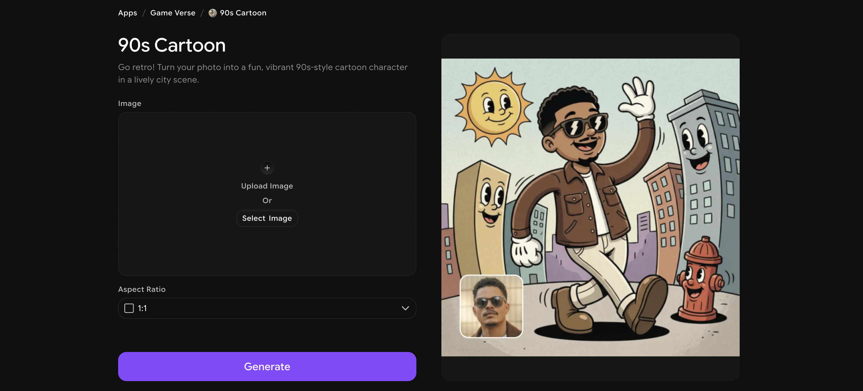Go to Apps in breadcrumb
Viewport: 863px width, 391px height.
[x=127, y=13]
